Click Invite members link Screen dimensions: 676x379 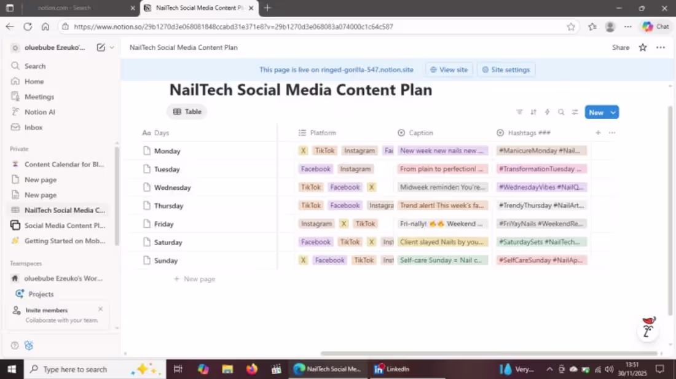pos(47,310)
